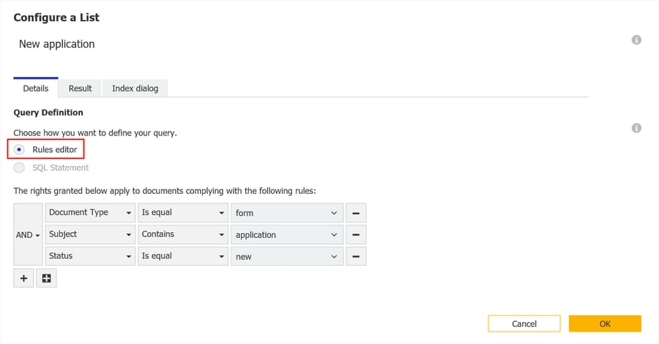The height and width of the screenshot is (344, 659).
Task: Remove the Document Type rule row
Action: (x=355, y=213)
